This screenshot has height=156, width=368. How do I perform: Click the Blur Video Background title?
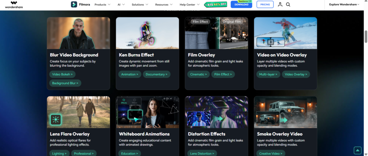coord(74,55)
